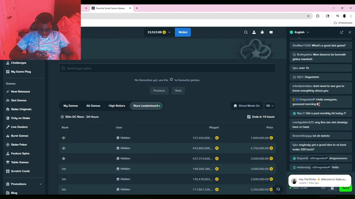The height and width of the screenshot is (199, 355).
Task: Toggle Ghost Mode On button
Action: point(247,106)
